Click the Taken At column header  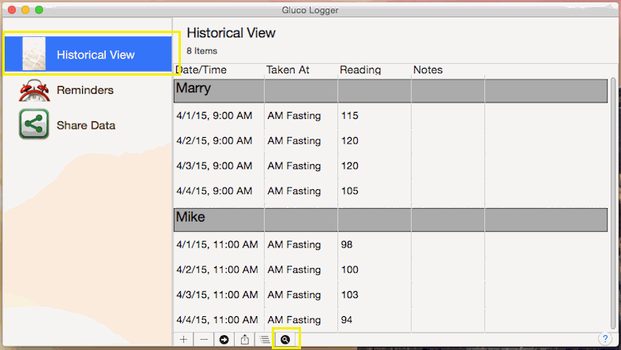click(288, 70)
